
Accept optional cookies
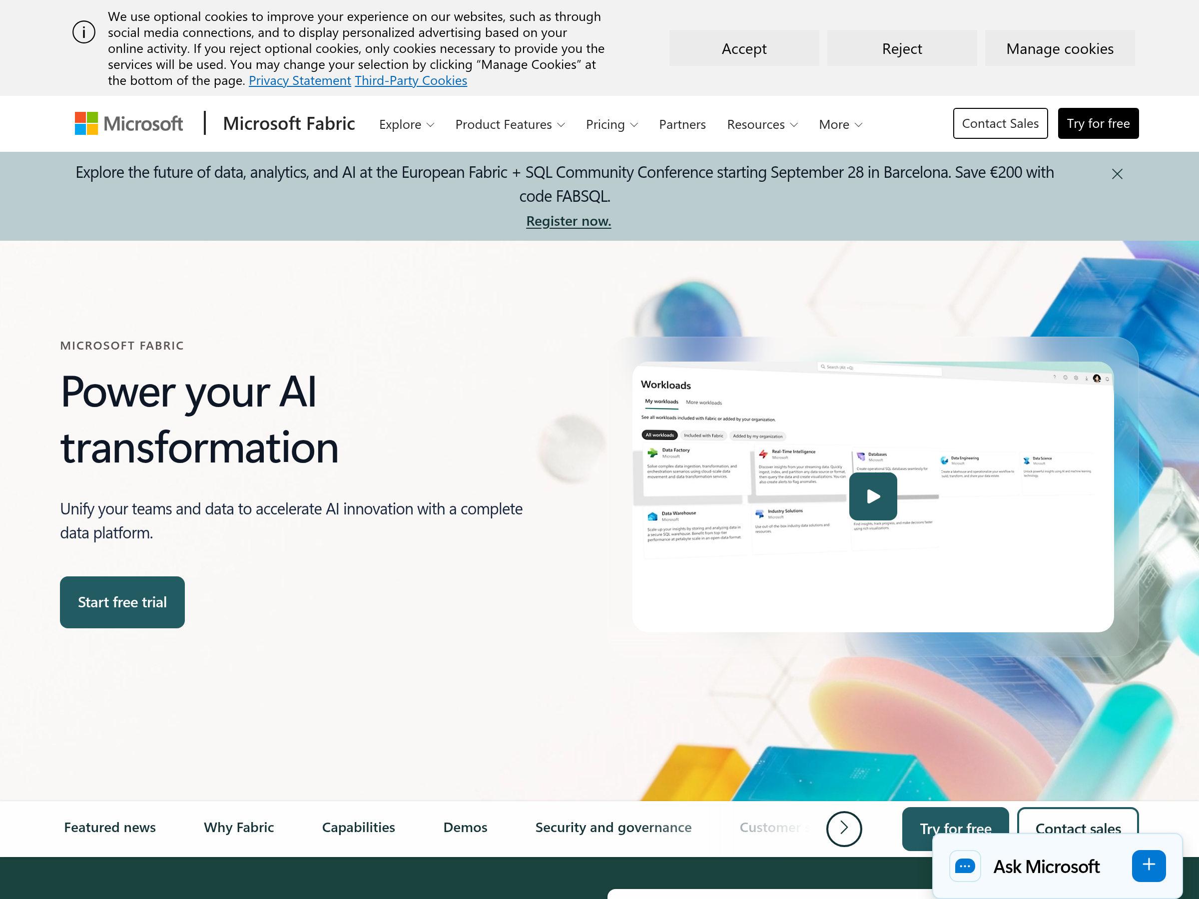(x=744, y=48)
